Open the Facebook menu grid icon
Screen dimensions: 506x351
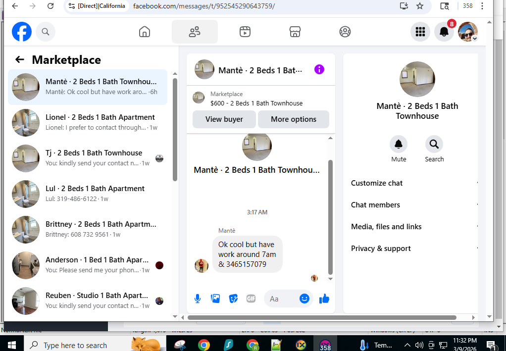click(x=420, y=32)
